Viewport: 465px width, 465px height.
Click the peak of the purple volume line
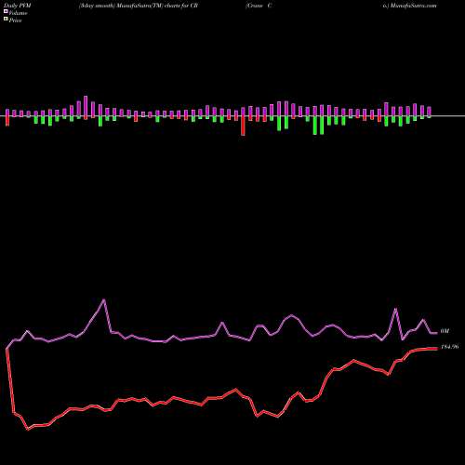click(x=104, y=299)
